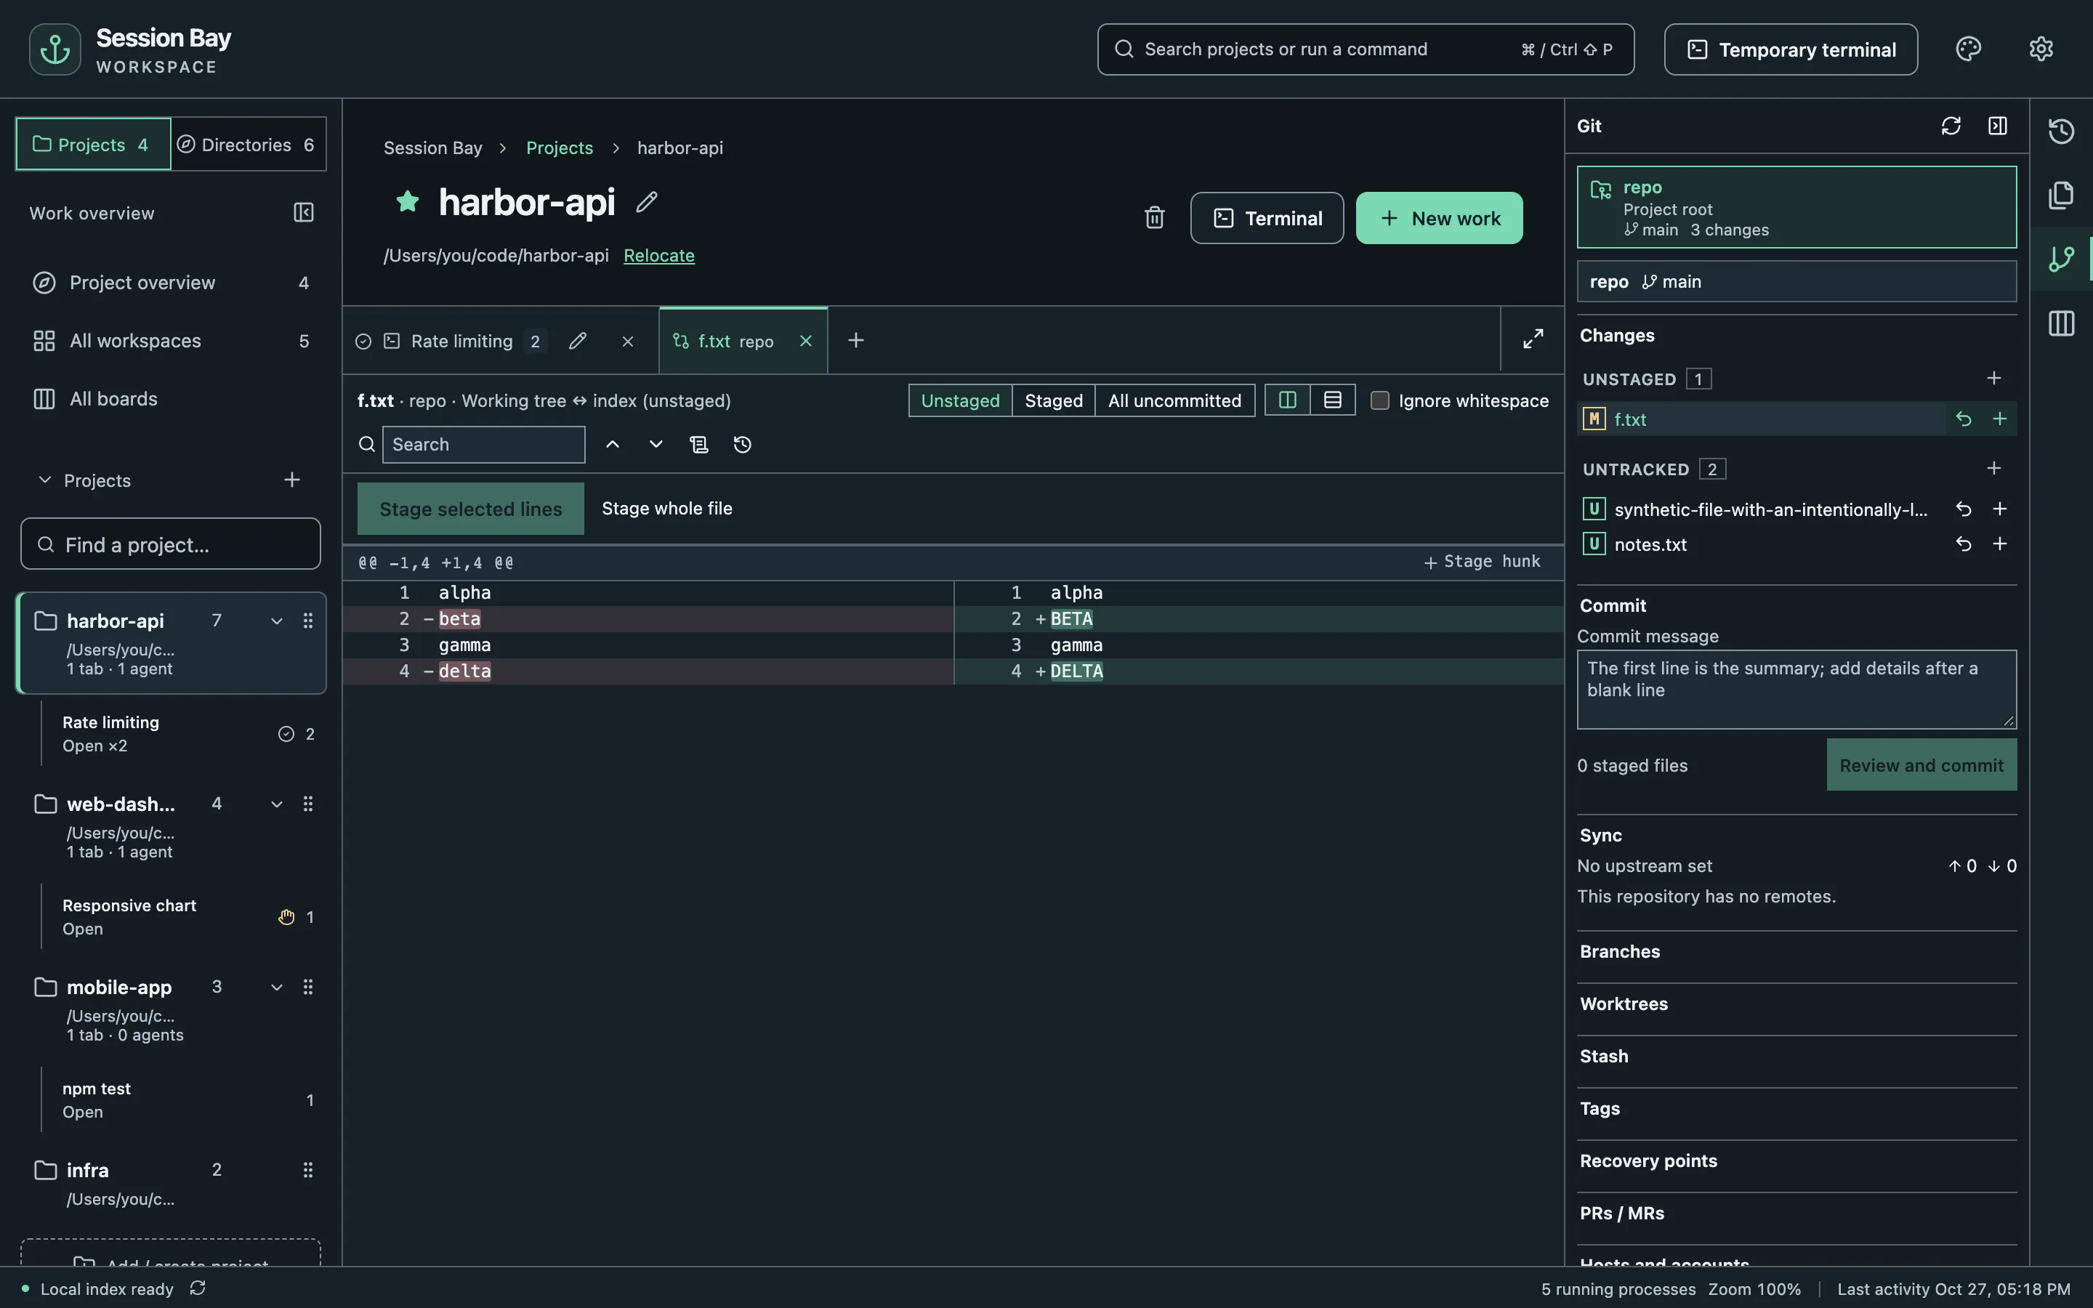Open Project overview in sidebar

point(170,283)
